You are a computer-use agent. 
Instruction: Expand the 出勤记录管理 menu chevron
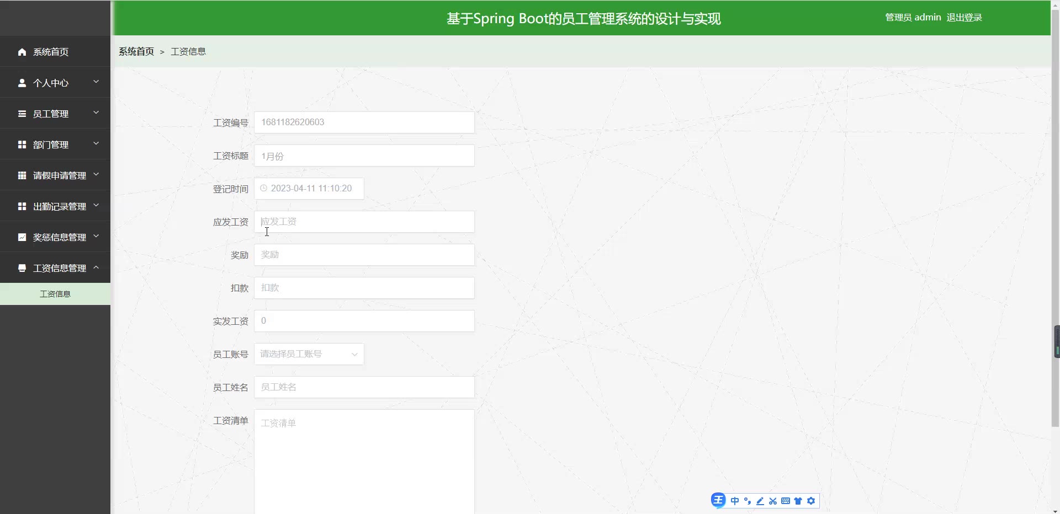[96, 205]
